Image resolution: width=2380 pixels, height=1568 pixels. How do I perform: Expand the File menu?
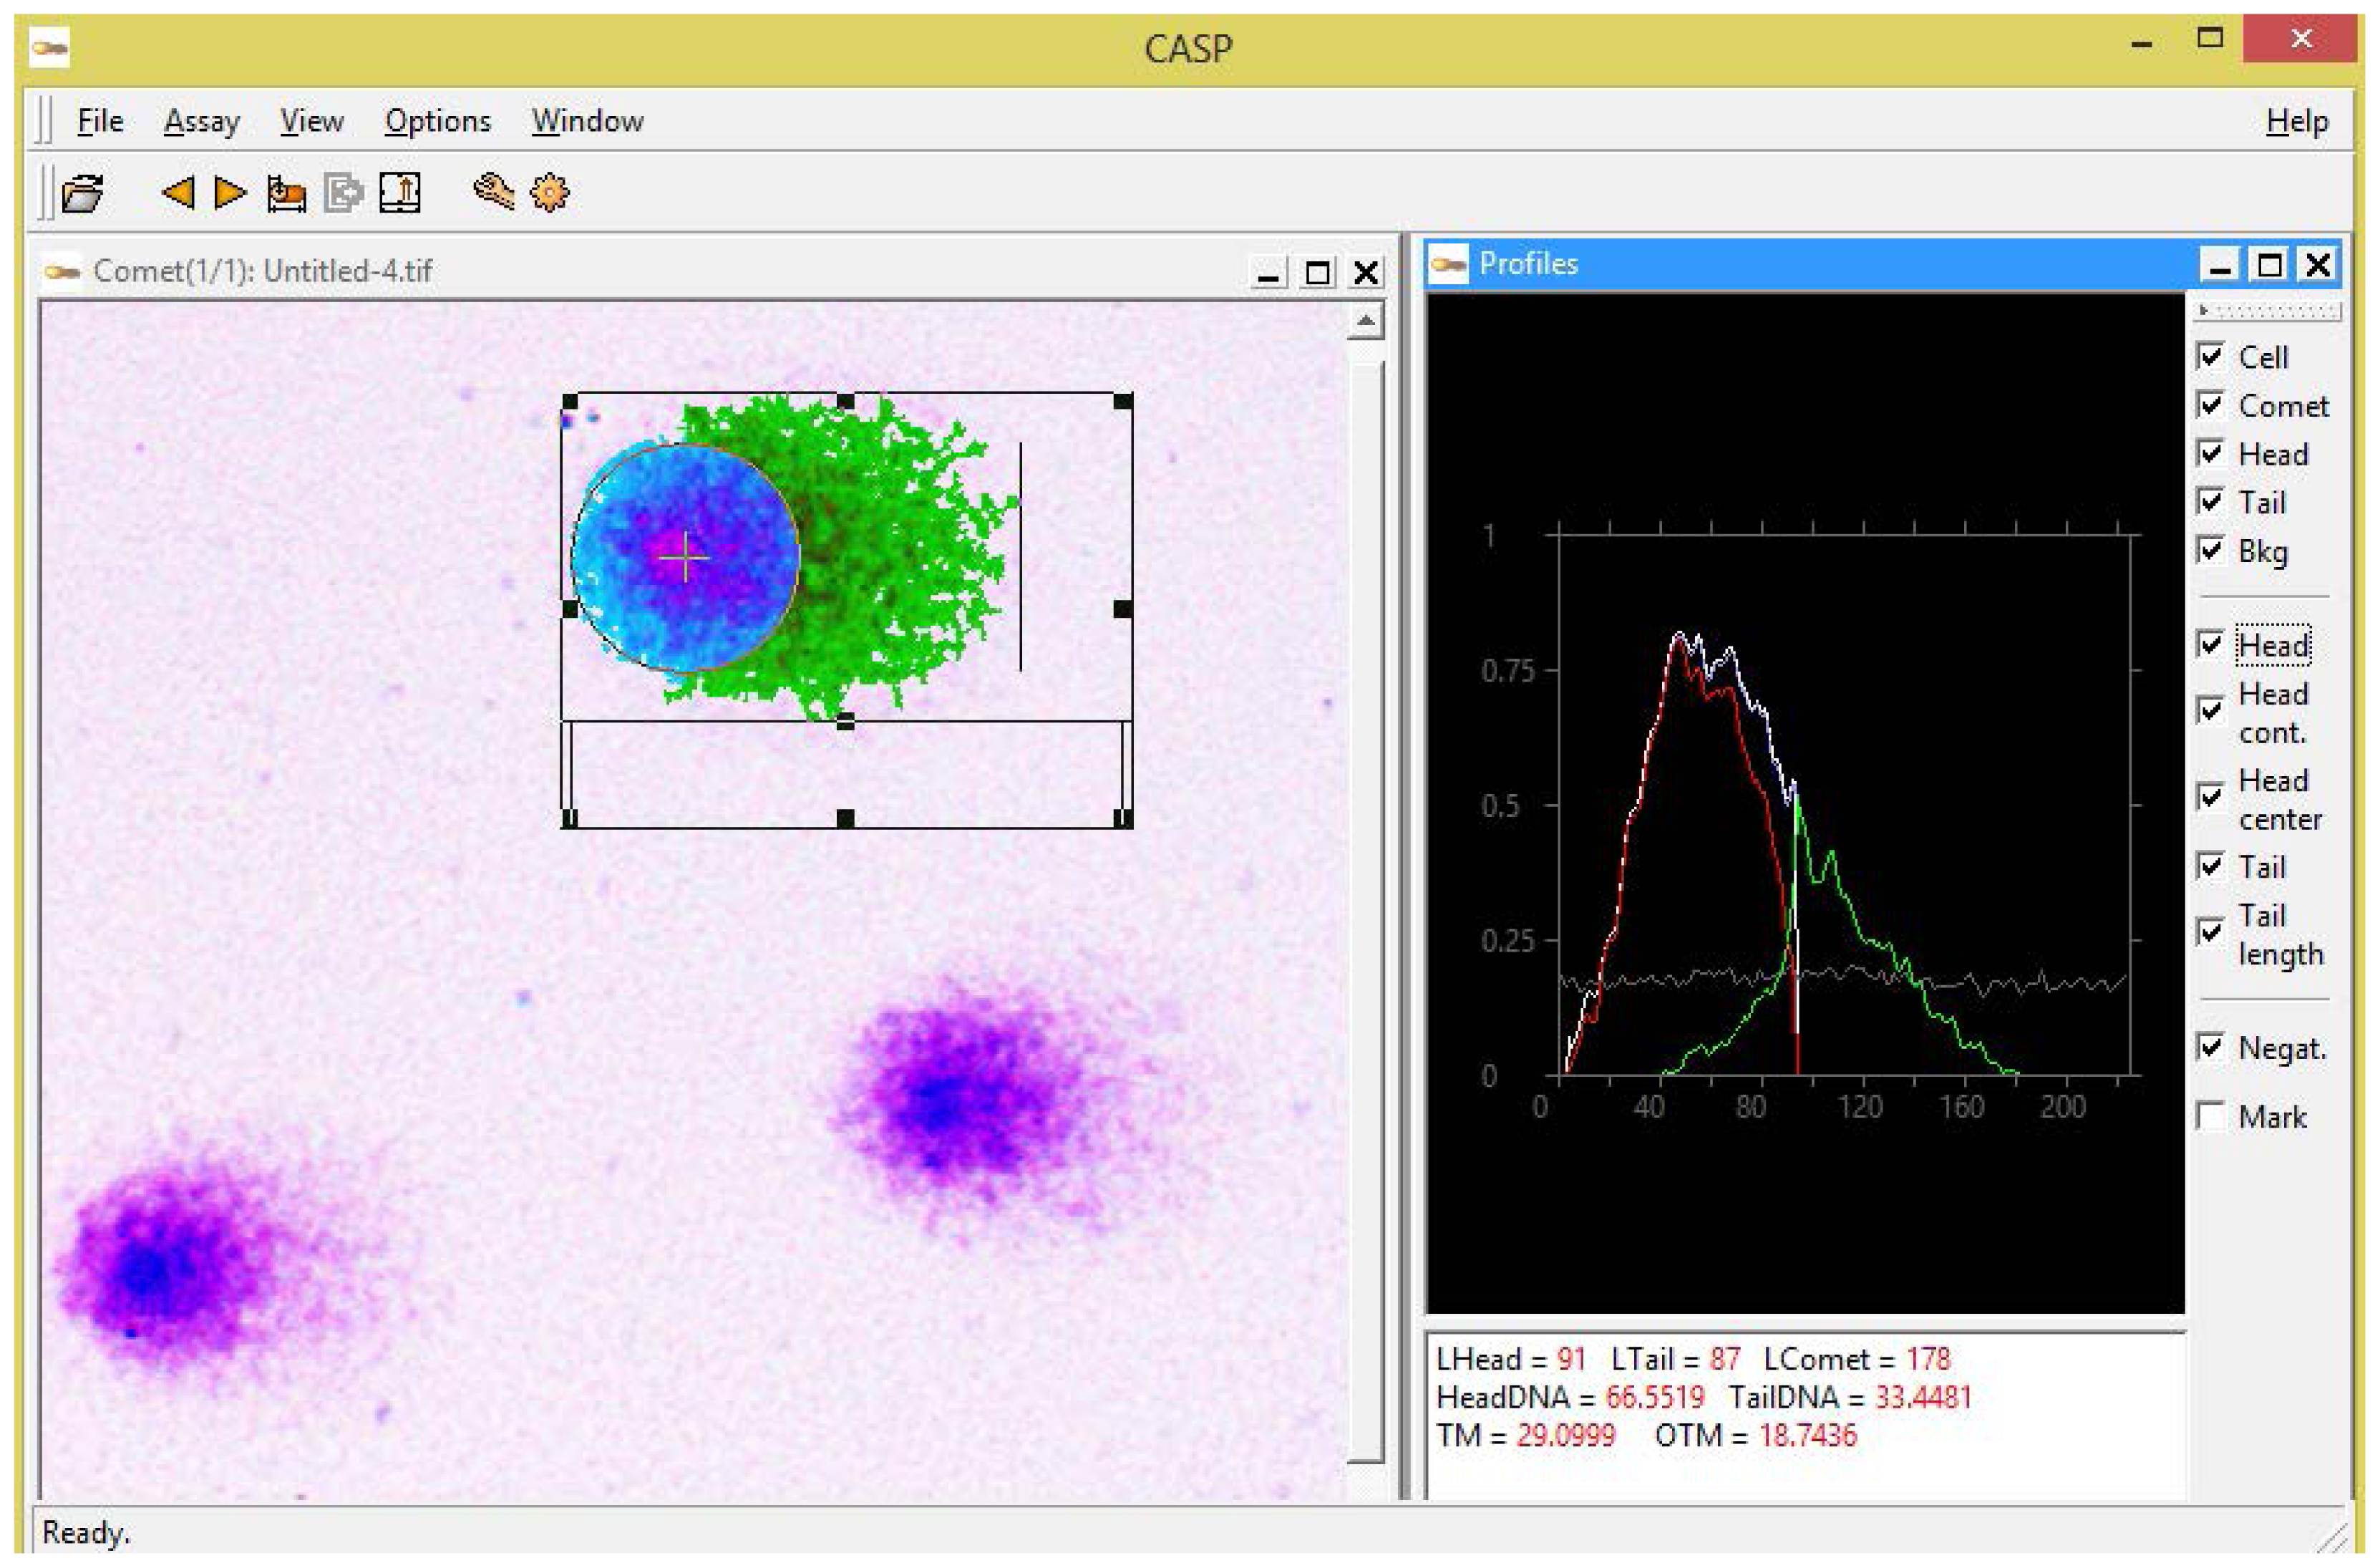pos(100,121)
